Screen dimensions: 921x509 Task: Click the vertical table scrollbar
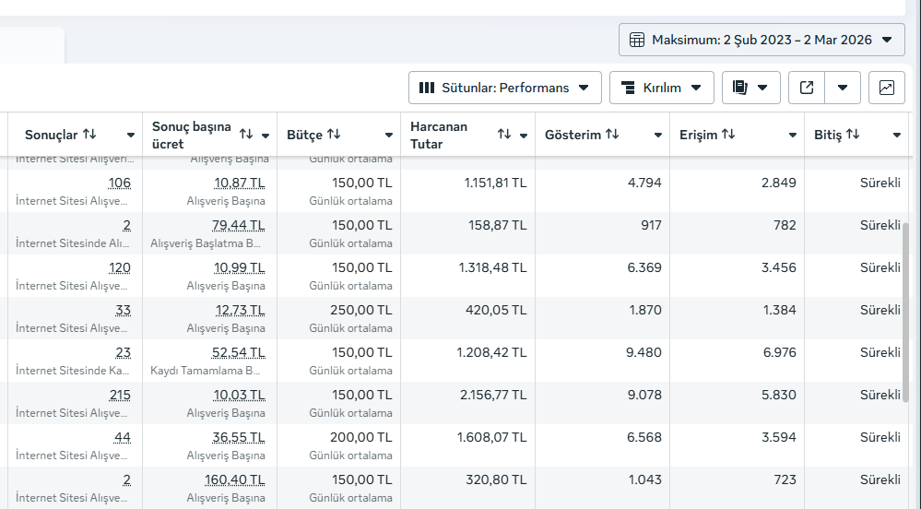coord(904,314)
